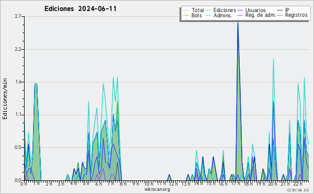The width and height of the screenshot is (314, 194).
Task: Click the 'Ediciones/min' y-axis label
Action: tap(5, 99)
